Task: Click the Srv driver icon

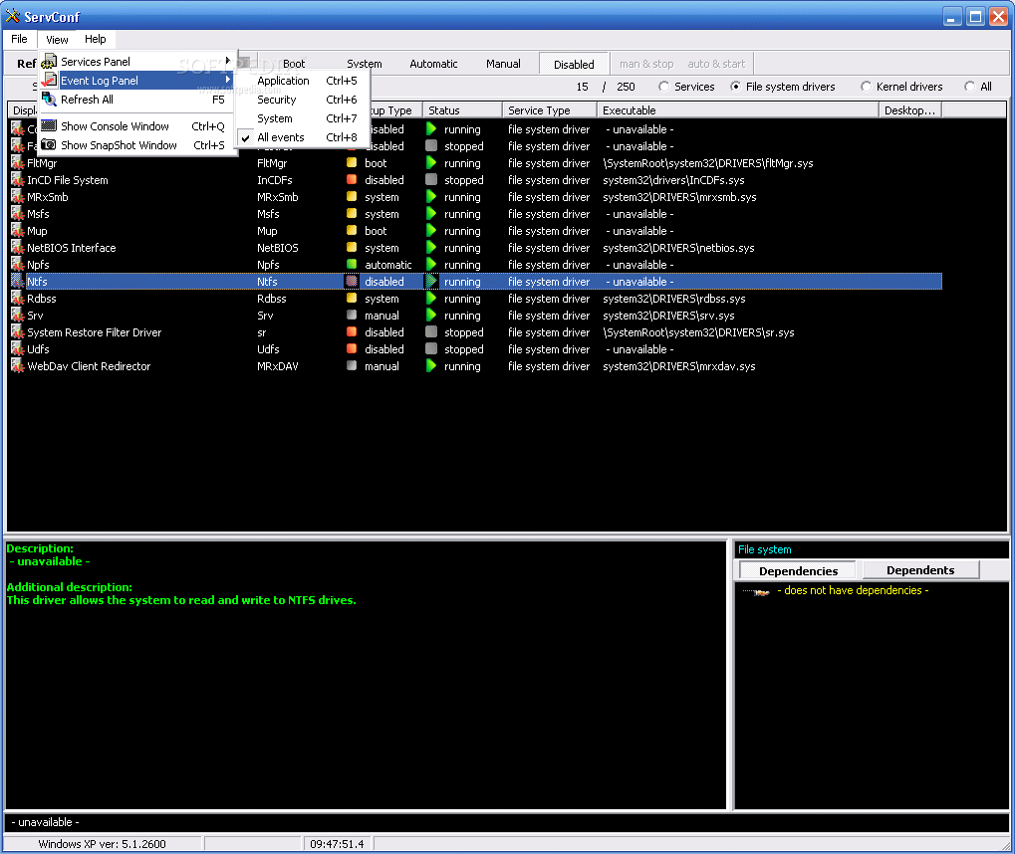Action: click(x=18, y=316)
